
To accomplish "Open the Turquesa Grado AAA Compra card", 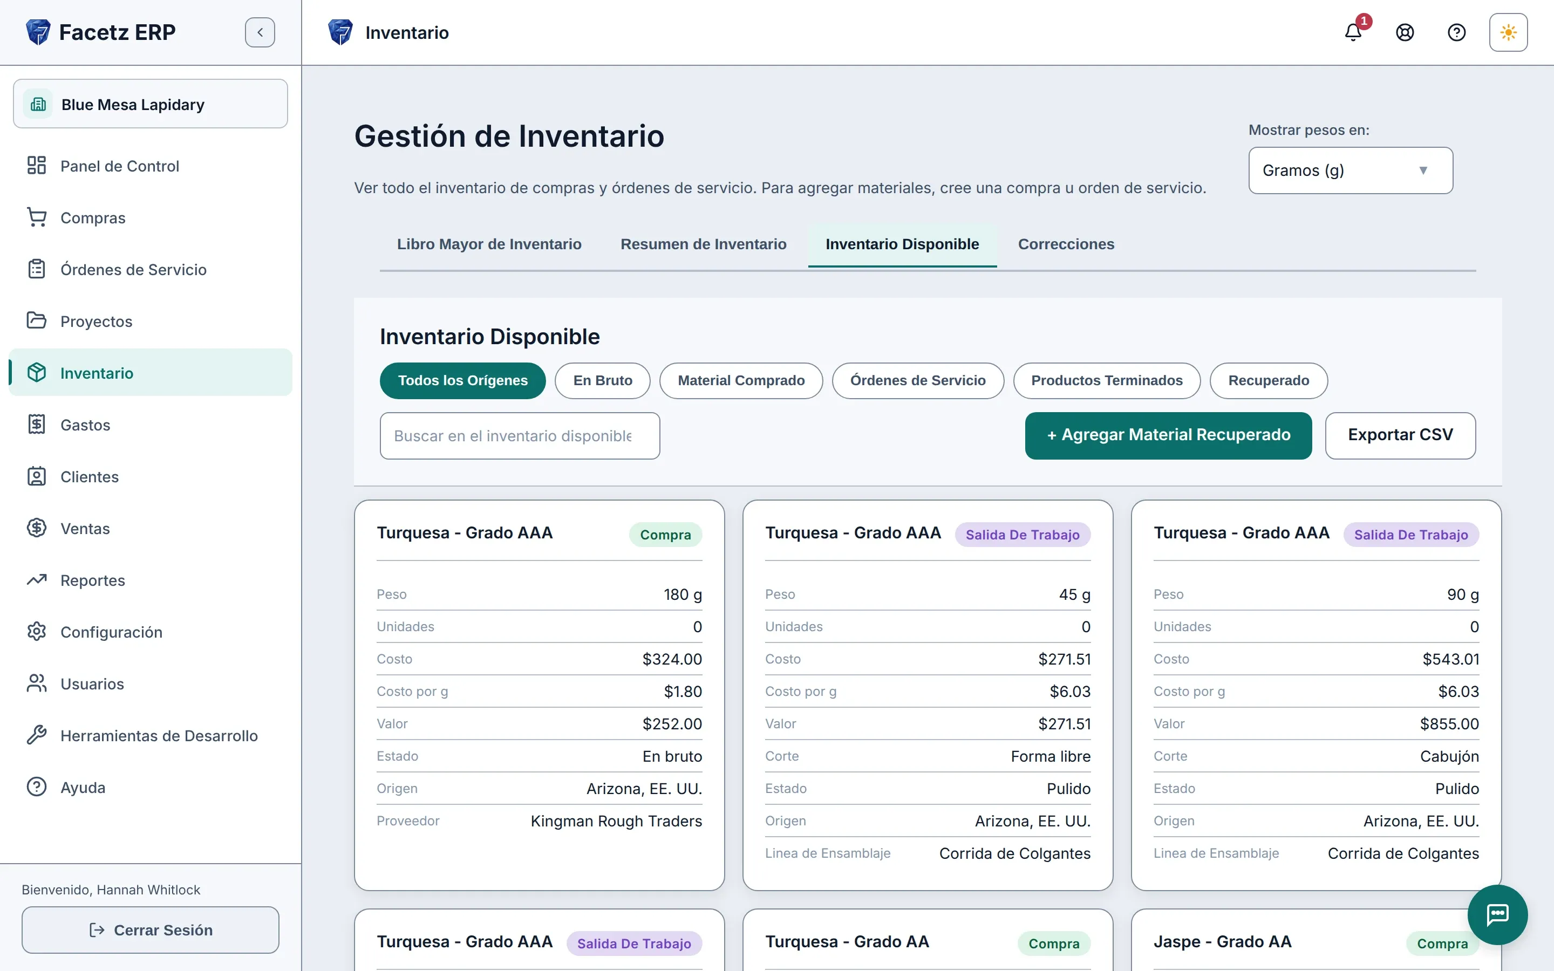I will (x=539, y=695).
